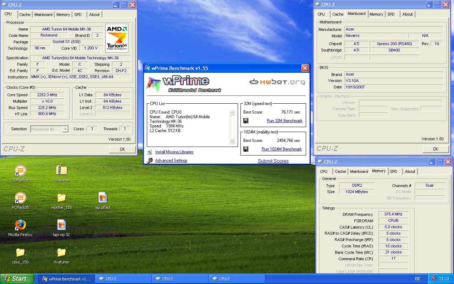Click the Run 32M Benchmark link

click(x=284, y=121)
